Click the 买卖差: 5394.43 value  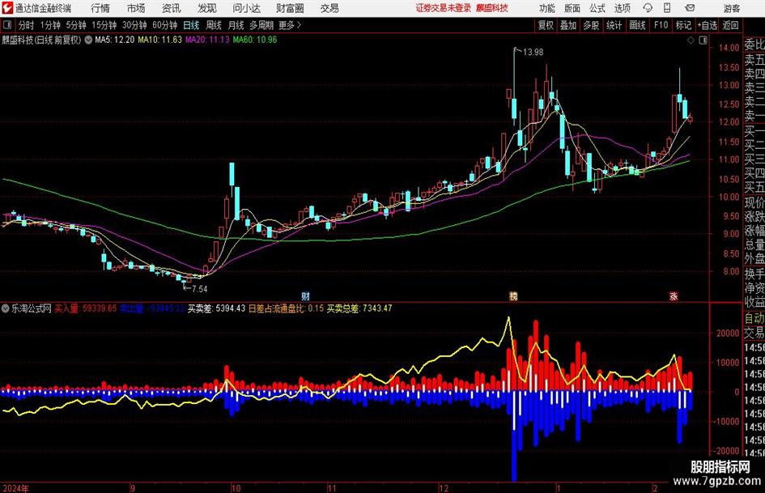(217, 308)
